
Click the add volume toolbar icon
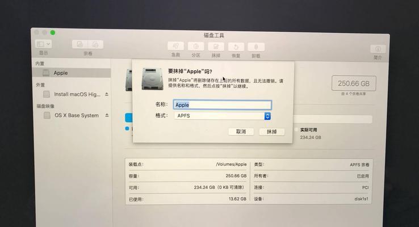(x=80, y=44)
